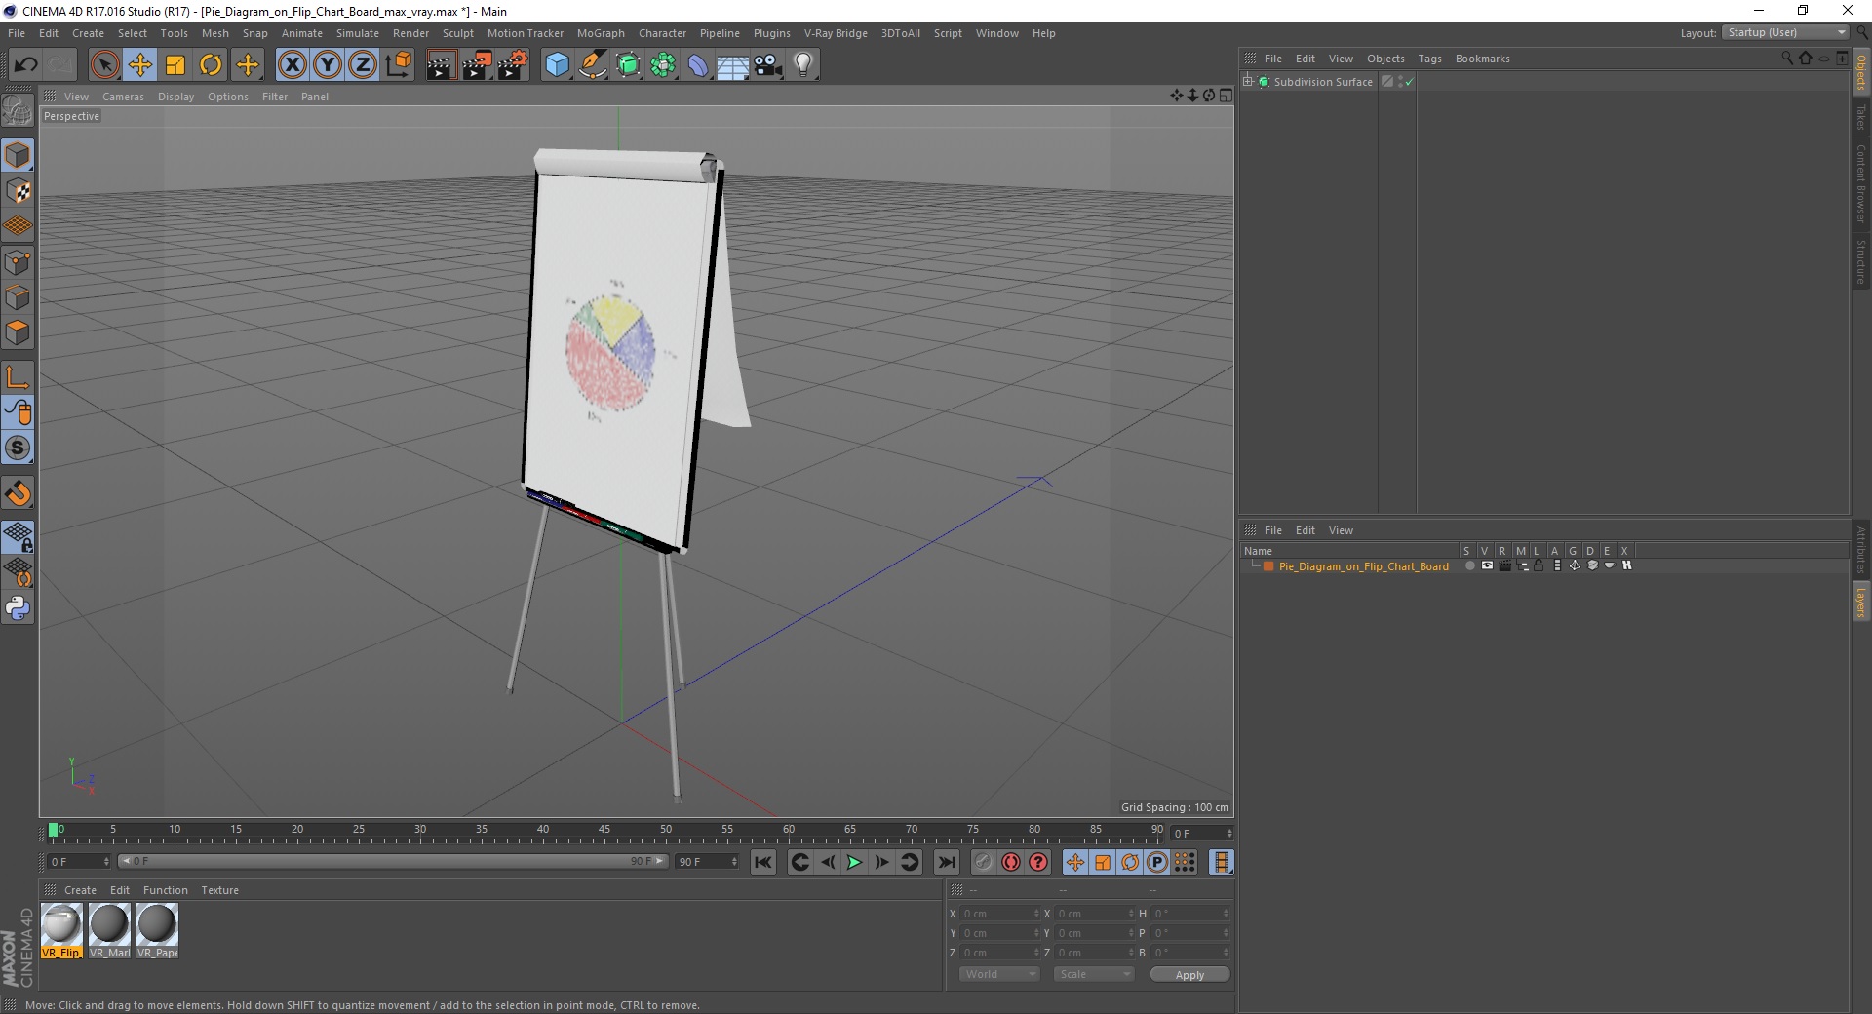1872x1014 pixels.
Task: Select the Rotate tool in top toolbar
Action: coord(211,65)
